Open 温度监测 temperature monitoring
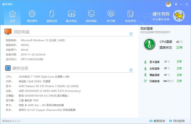191x124 pixels. [52, 16]
